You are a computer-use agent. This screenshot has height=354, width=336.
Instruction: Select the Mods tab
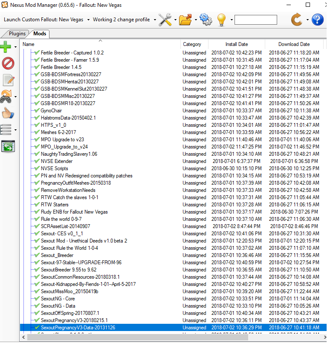click(40, 34)
